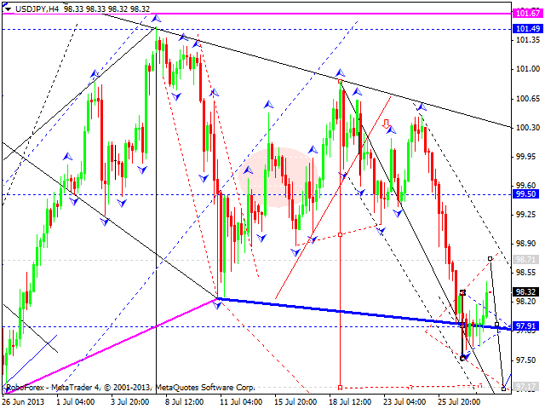
Task: Open the chart dropdown arrow beside USDJPY,H4
Action: pyautogui.click(x=6, y=9)
